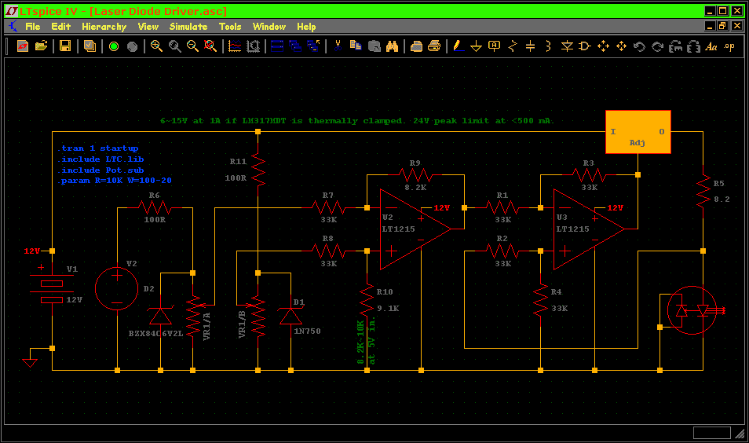Select the Label Net tool
Viewport: 749px width, 443px height.
pyautogui.click(x=495, y=46)
